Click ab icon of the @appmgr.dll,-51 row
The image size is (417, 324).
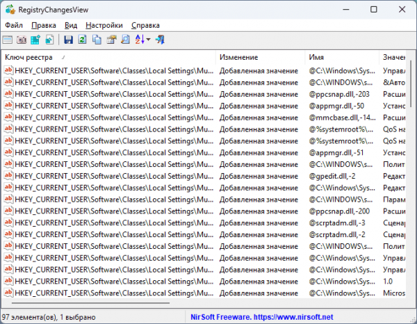(8, 152)
